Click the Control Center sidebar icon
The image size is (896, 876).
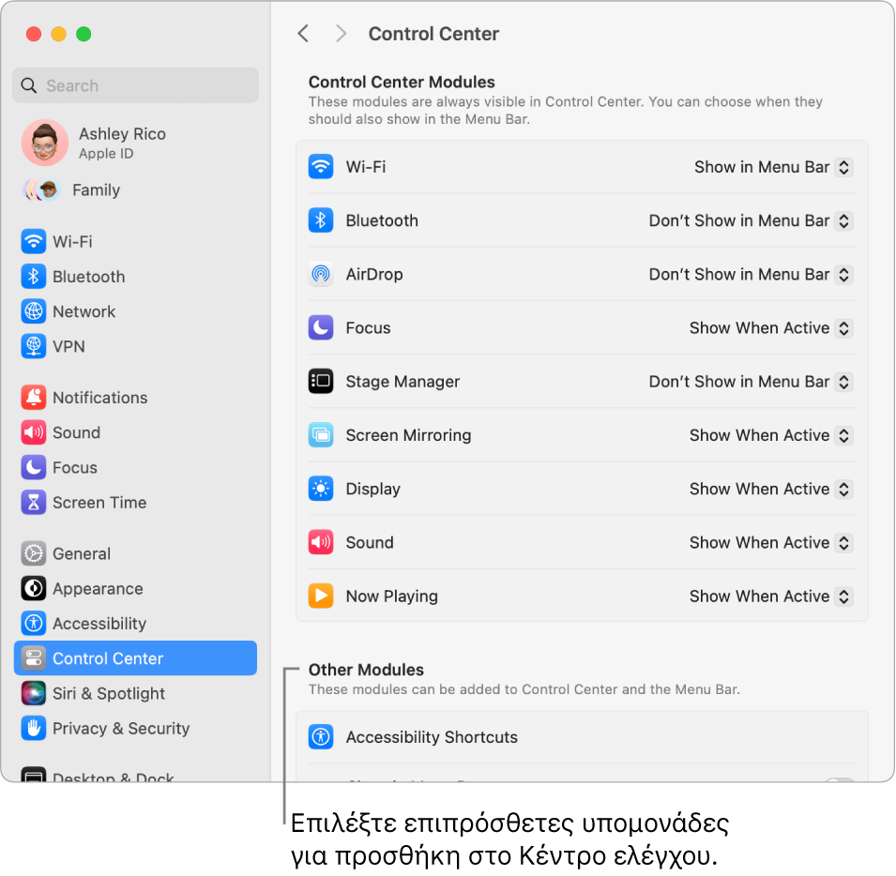(x=33, y=657)
